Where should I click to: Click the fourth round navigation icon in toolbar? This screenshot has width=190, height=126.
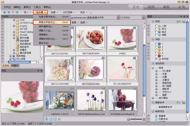point(17,12)
